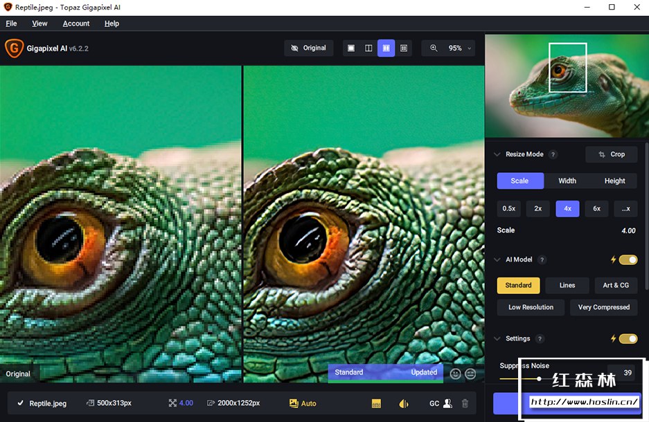The image size is (649, 422).
Task: Toggle the AI Model auto switch
Action: point(628,259)
